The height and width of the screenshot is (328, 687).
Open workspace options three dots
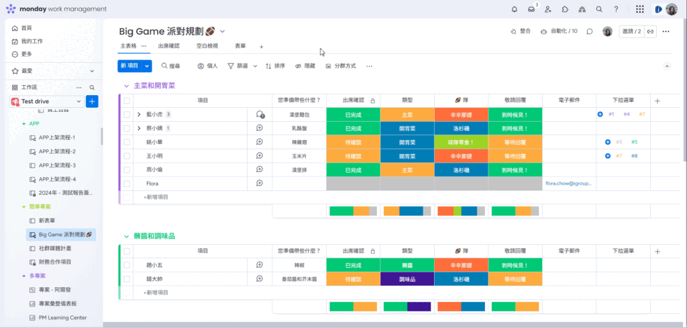tap(79, 88)
